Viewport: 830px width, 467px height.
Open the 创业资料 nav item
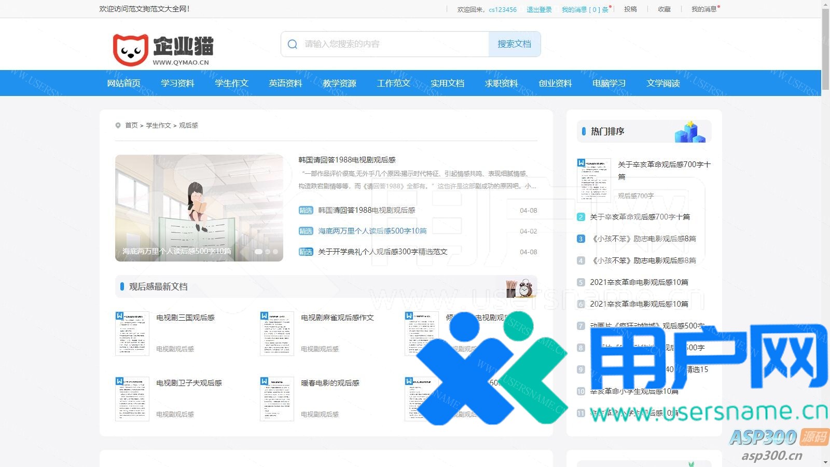coord(555,83)
